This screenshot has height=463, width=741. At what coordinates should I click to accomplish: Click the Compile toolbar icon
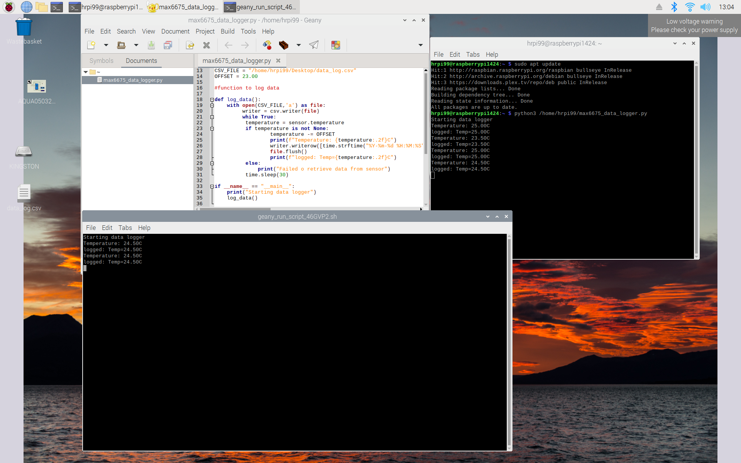coord(267,45)
